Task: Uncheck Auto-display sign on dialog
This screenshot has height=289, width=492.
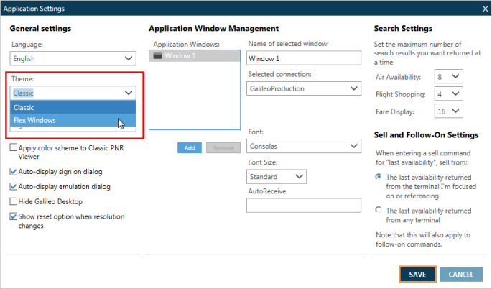Action: click(14, 172)
